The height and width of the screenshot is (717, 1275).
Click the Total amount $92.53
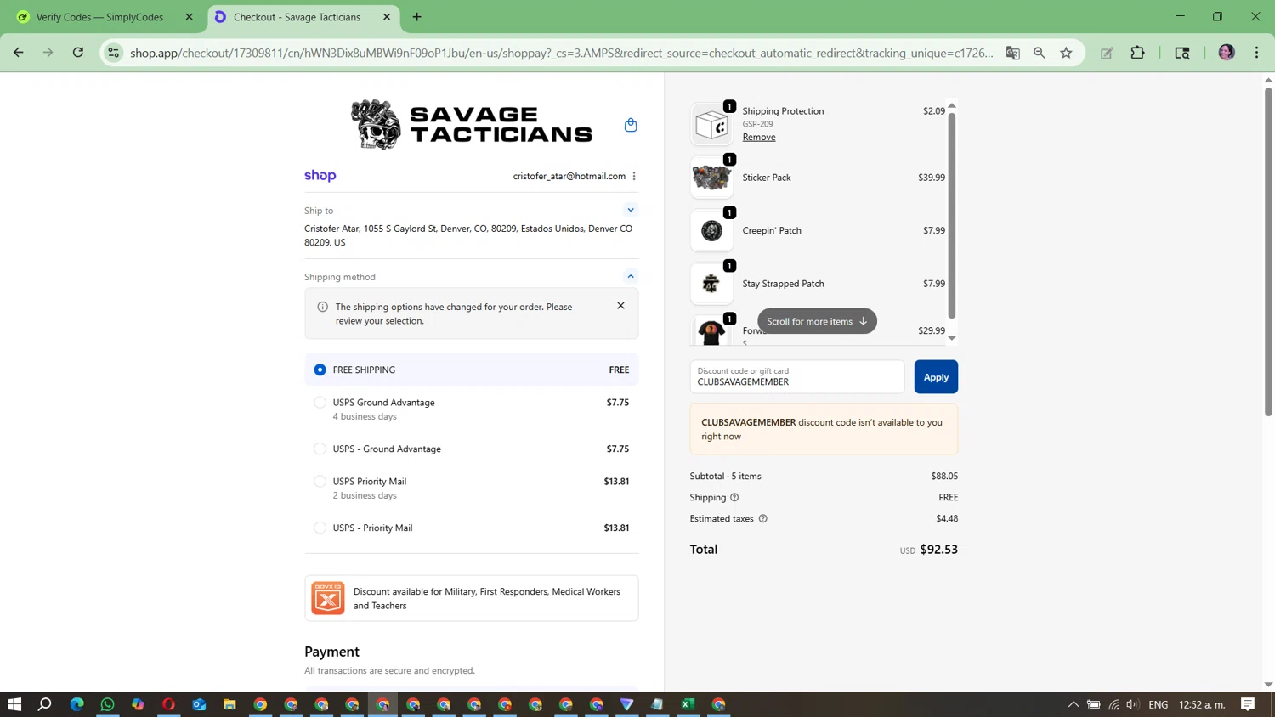tap(939, 550)
